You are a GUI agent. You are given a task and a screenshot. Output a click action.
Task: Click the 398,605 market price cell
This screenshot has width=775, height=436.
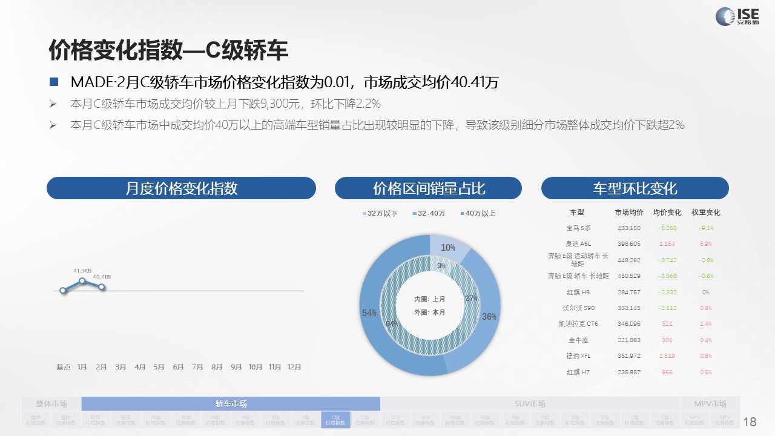pos(629,244)
